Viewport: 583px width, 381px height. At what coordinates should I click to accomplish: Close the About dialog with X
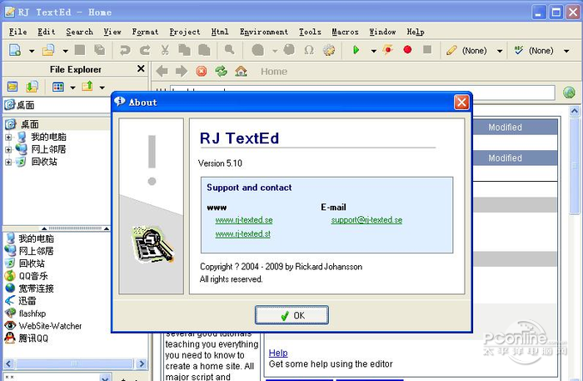click(461, 102)
